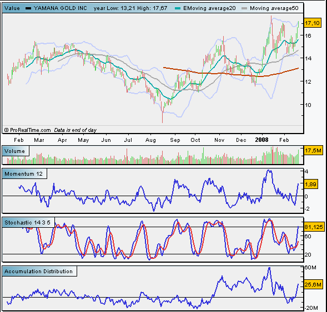Click the Sep month axis label
The width and height of the screenshot is (327, 312).
[x=175, y=140]
